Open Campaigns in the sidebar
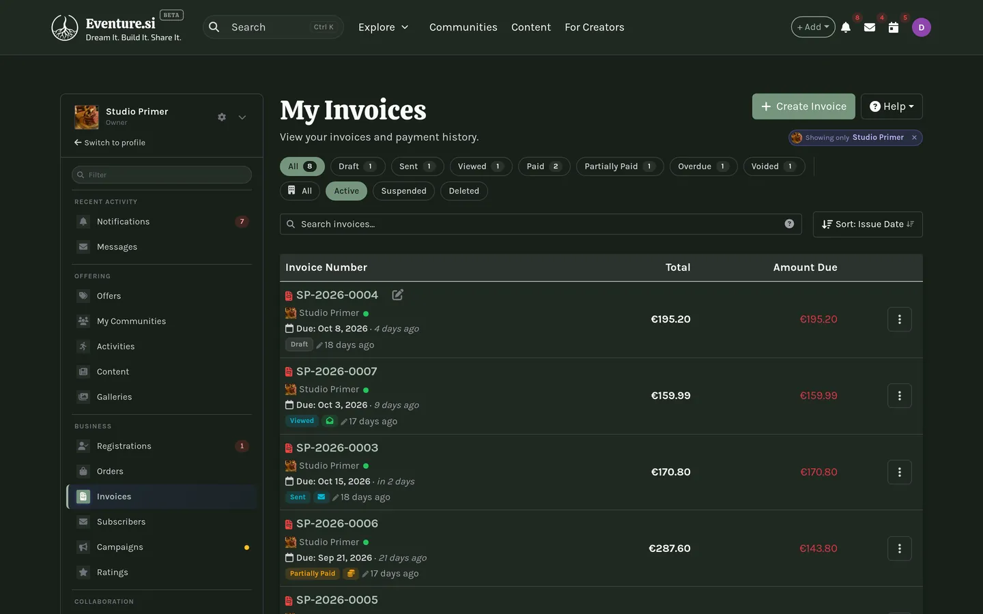 (162, 547)
